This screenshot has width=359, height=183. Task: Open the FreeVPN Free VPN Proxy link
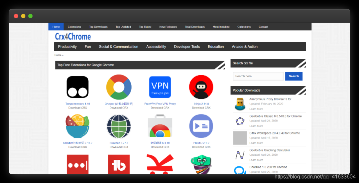point(160,104)
